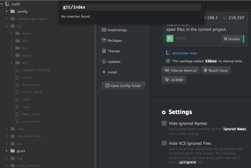Viewport: 251px width, 168px height.
Task: Expand the objects folder arrow
Action: coord(11,55)
